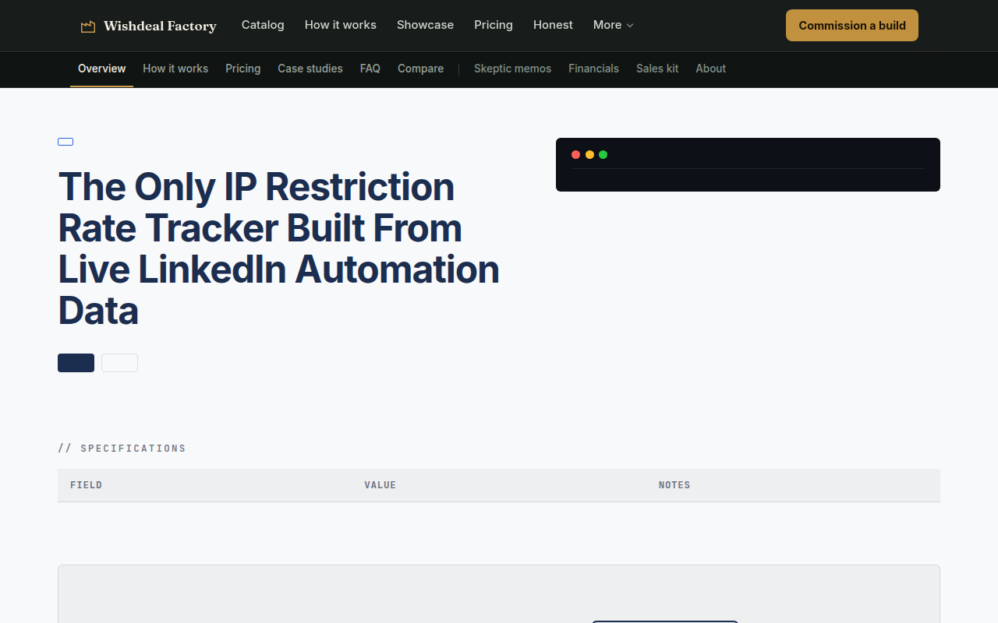
Task: Switch to the Pricing sub-tab
Action: coord(242,69)
